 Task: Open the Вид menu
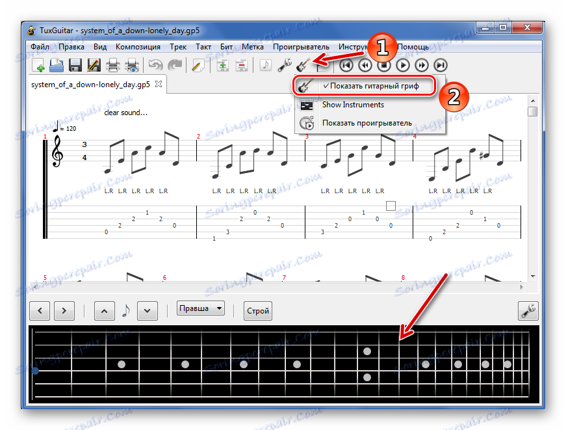click(100, 47)
